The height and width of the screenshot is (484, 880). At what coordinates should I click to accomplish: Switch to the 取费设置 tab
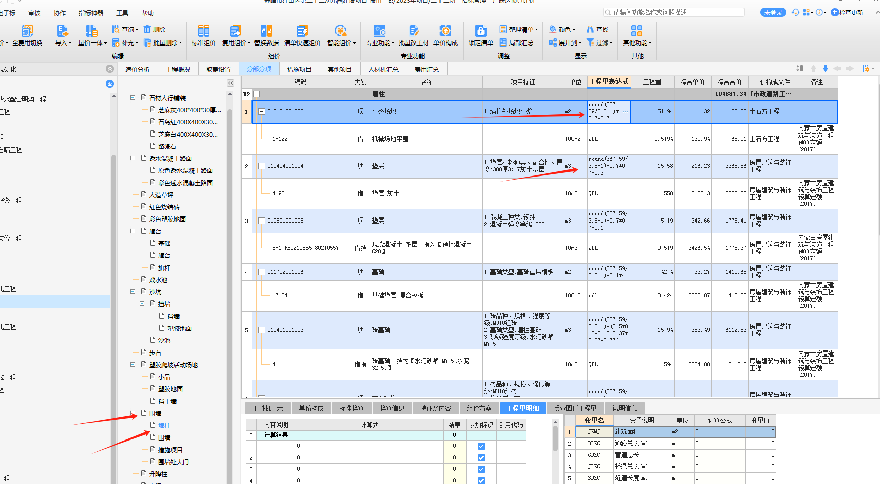pos(218,69)
